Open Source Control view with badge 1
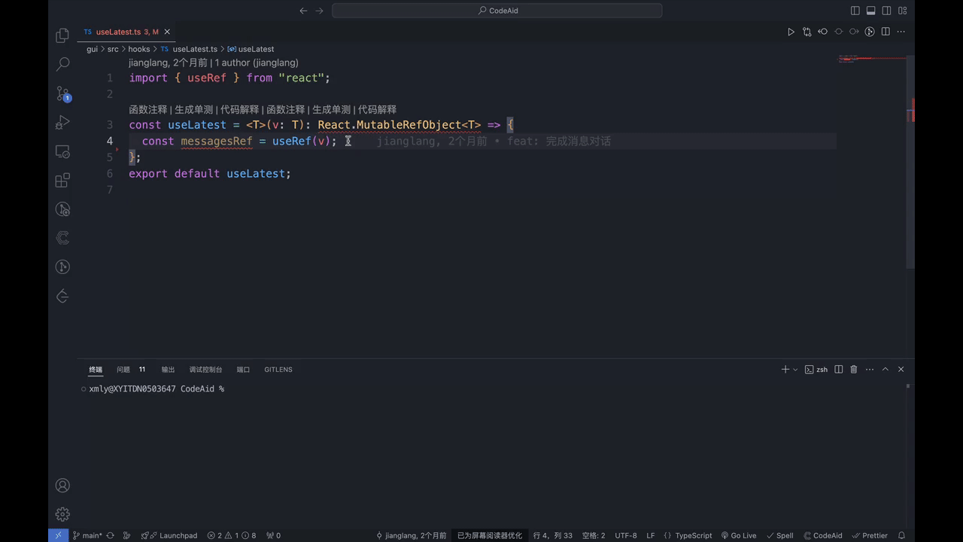Viewport: 963px width, 542px height. 63,93
